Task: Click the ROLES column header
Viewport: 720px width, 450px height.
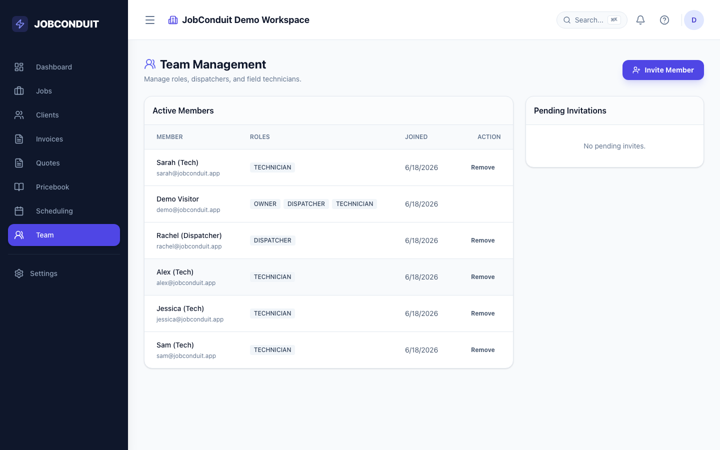Action: pos(260,137)
